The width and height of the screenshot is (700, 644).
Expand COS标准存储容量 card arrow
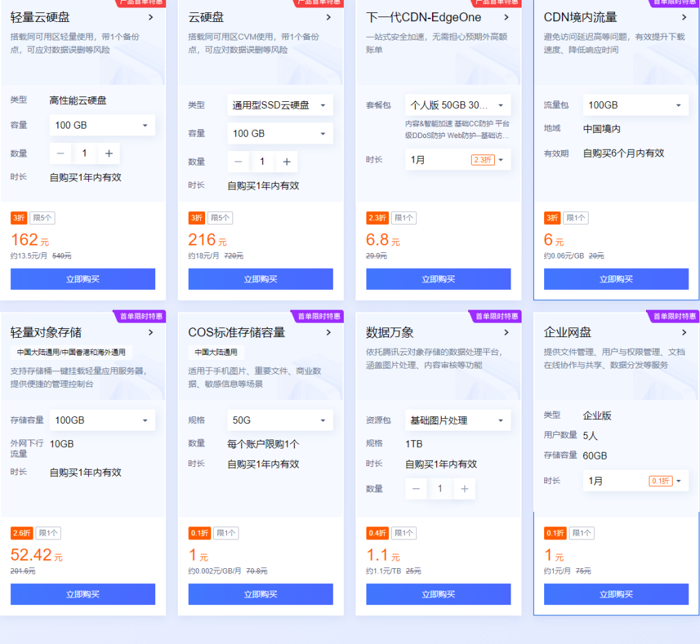pos(327,333)
